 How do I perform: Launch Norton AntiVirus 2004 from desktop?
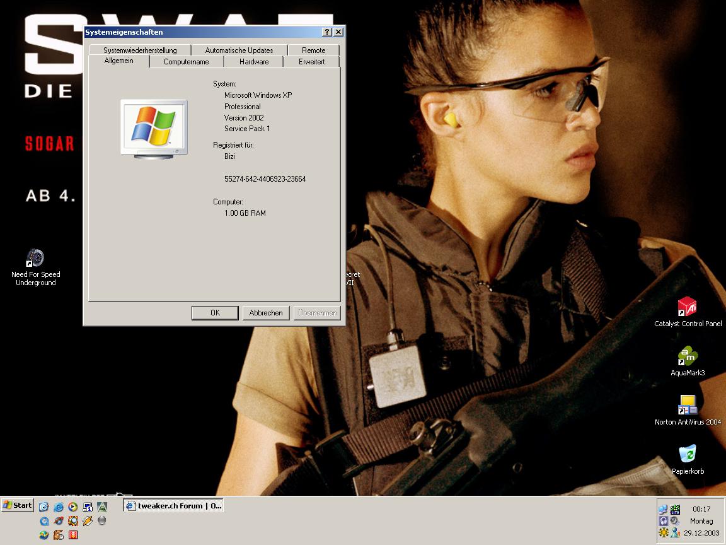(x=687, y=406)
